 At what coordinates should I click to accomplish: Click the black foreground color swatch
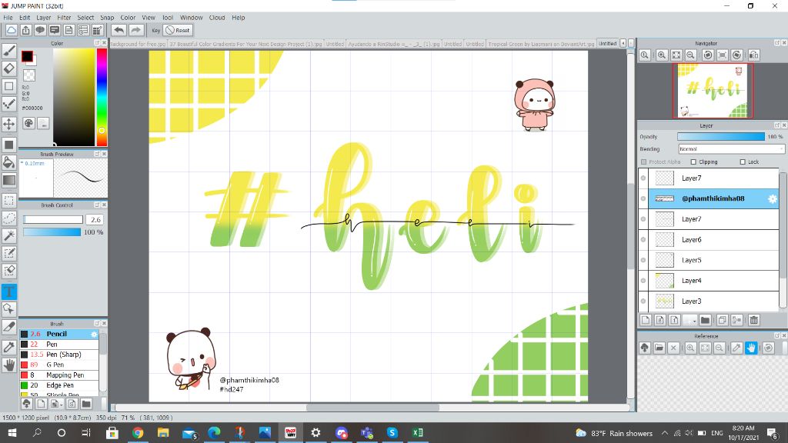point(27,56)
